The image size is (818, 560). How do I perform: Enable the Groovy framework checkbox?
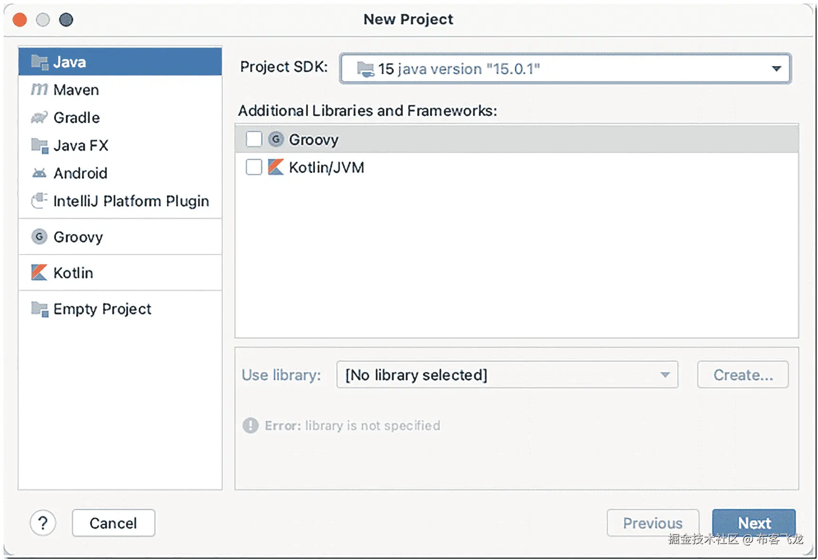[x=254, y=139]
